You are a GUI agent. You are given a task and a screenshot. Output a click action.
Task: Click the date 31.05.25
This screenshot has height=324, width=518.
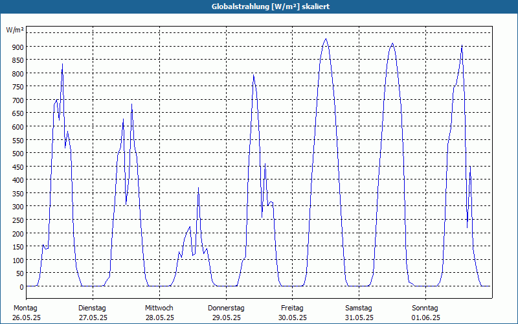coord(359,318)
